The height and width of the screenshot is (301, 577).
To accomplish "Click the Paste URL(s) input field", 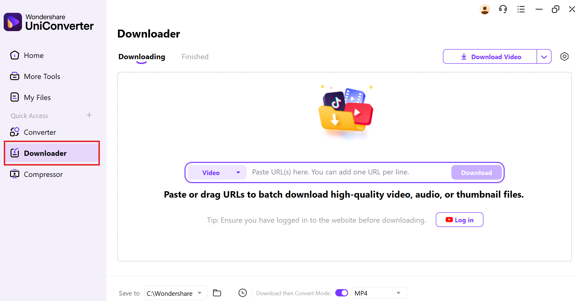I will (349, 172).
